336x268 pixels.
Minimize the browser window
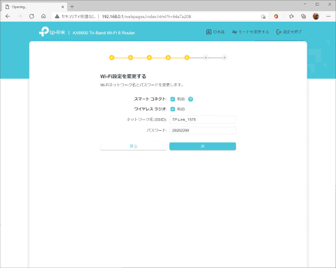point(305,4)
